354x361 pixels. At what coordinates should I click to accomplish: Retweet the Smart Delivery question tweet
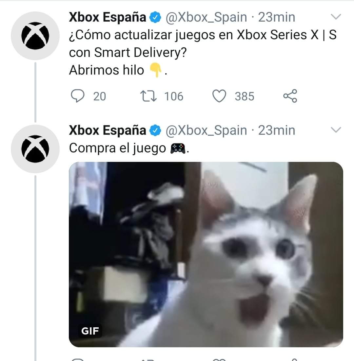[x=148, y=96]
